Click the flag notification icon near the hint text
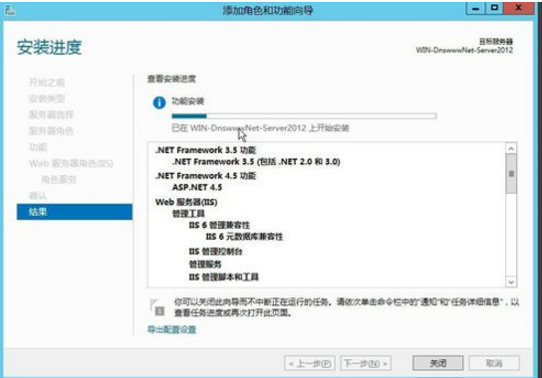The image size is (542, 378). pyautogui.click(x=157, y=307)
